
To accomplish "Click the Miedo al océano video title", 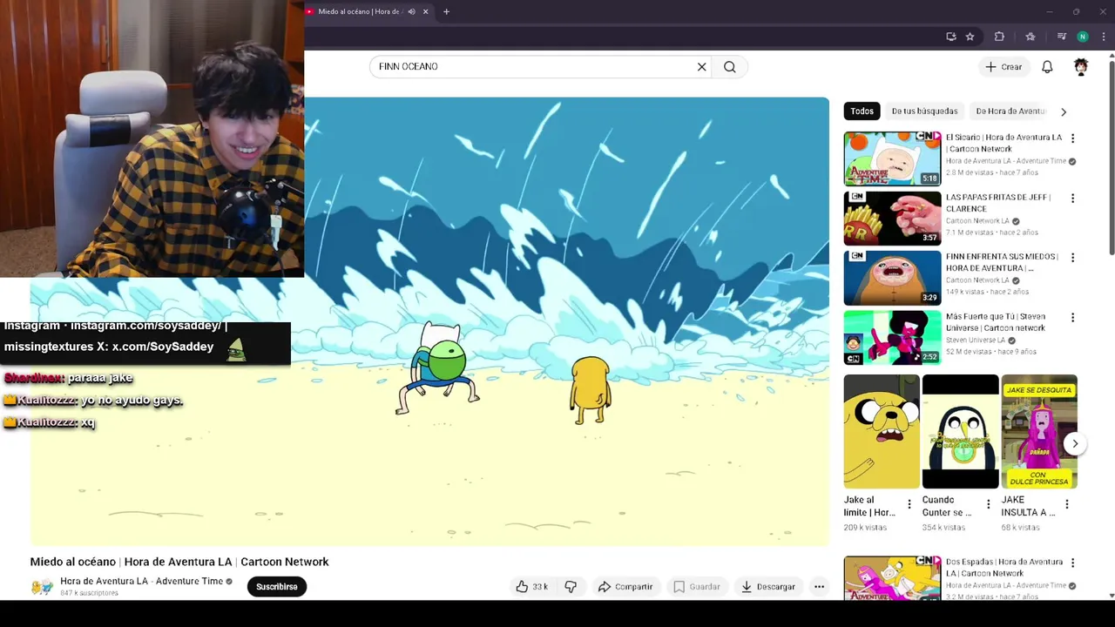I will [x=179, y=562].
